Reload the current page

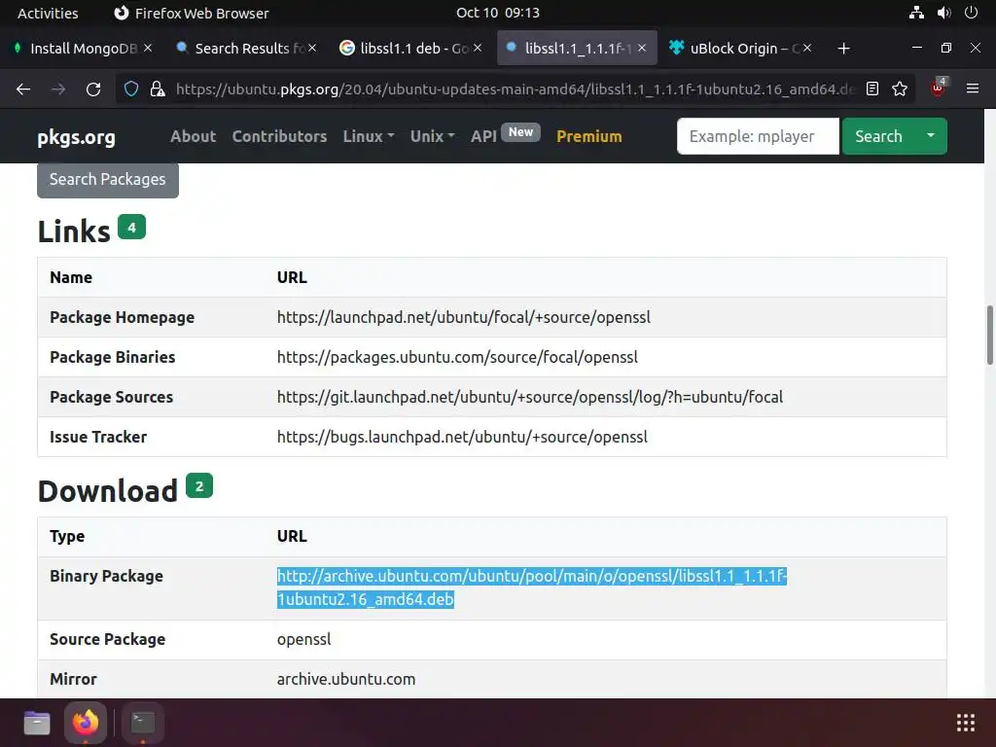(x=93, y=89)
